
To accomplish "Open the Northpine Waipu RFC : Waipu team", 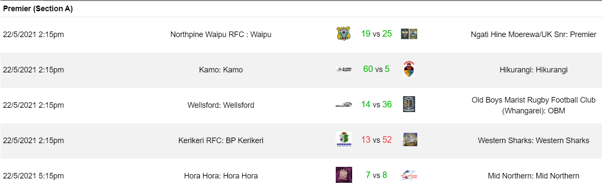I will tap(221, 34).
